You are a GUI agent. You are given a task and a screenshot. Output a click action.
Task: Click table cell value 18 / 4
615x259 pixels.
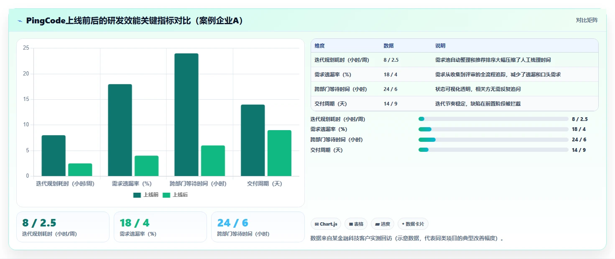pyautogui.click(x=390, y=75)
